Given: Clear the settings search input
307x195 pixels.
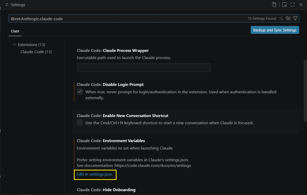Looking at the screenshot, I should coord(288,18).
